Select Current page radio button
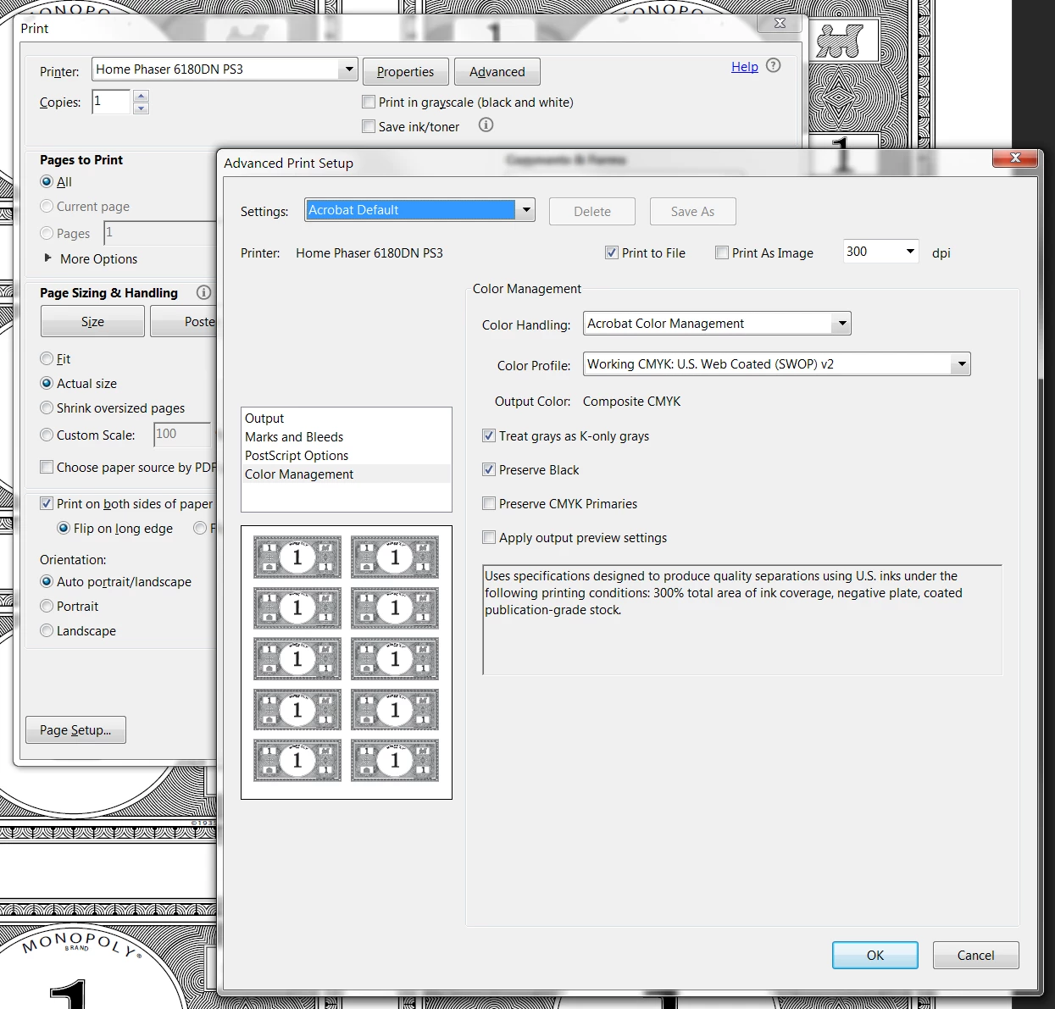This screenshot has height=1009, width=1055. point(47,206)
